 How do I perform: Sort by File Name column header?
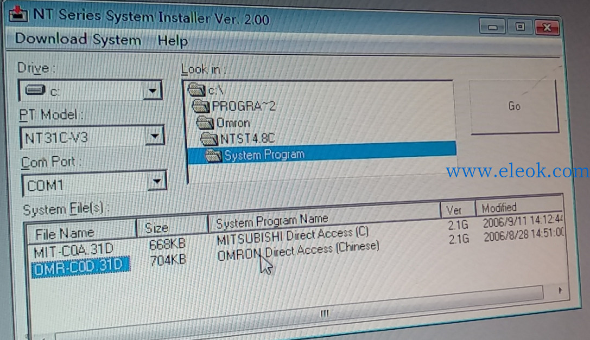pyautogui.click(x=81, y=232)
